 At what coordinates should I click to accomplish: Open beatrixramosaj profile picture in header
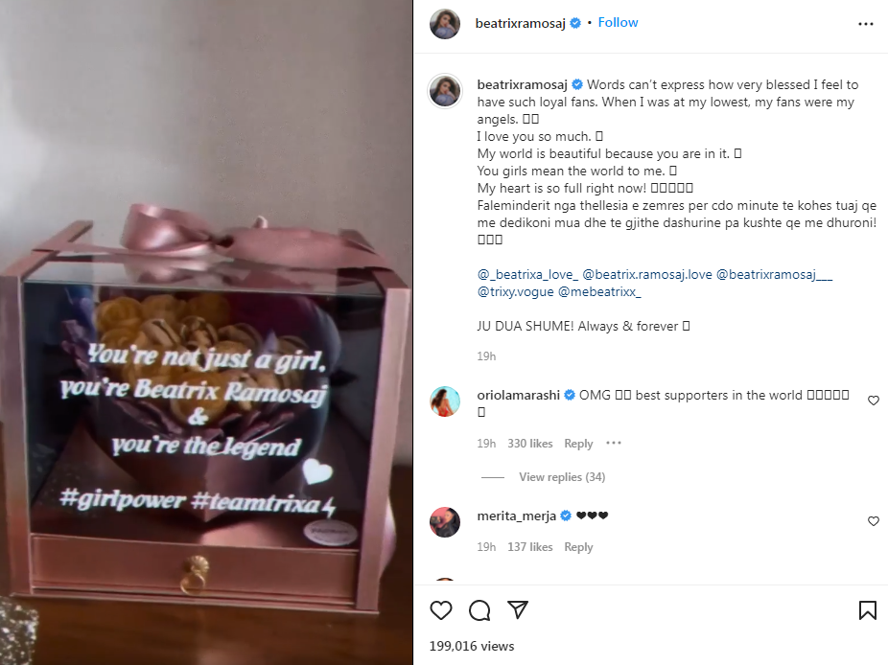pos(445,24)
